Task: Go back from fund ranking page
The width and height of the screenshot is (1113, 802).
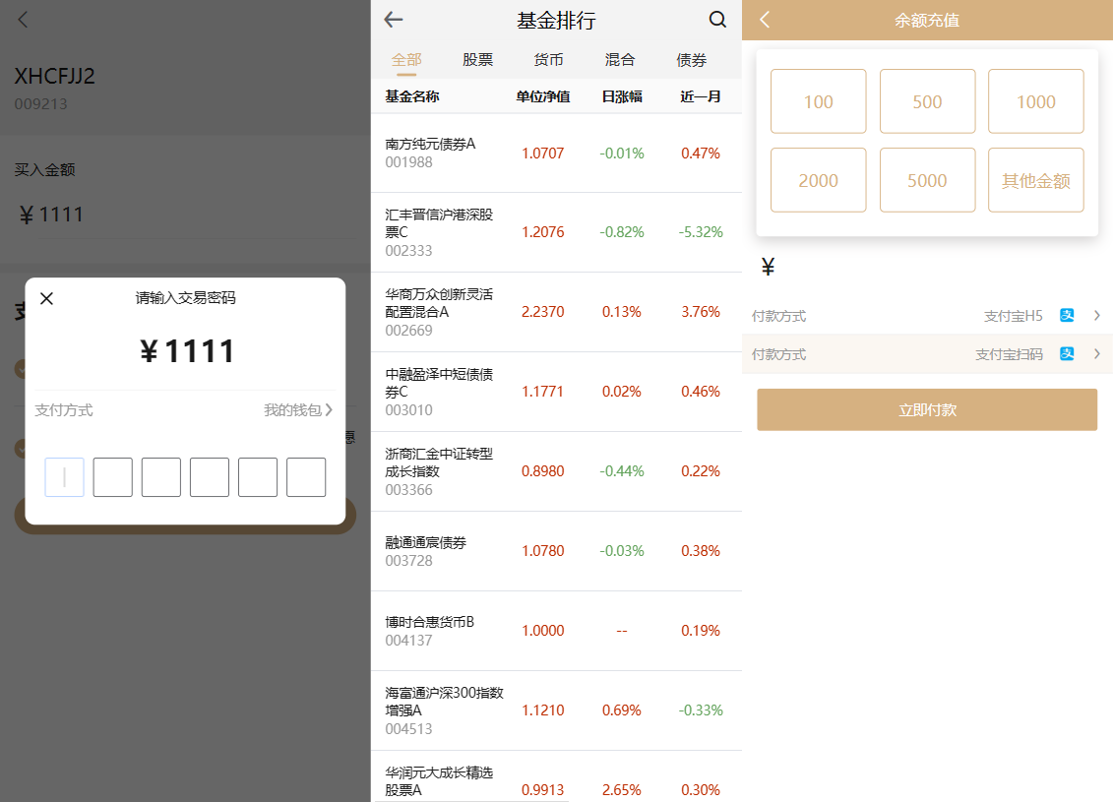Action: click(394, 20)
